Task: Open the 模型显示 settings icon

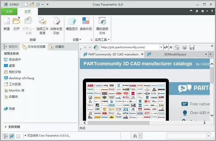Action: [x=72, y=21]
